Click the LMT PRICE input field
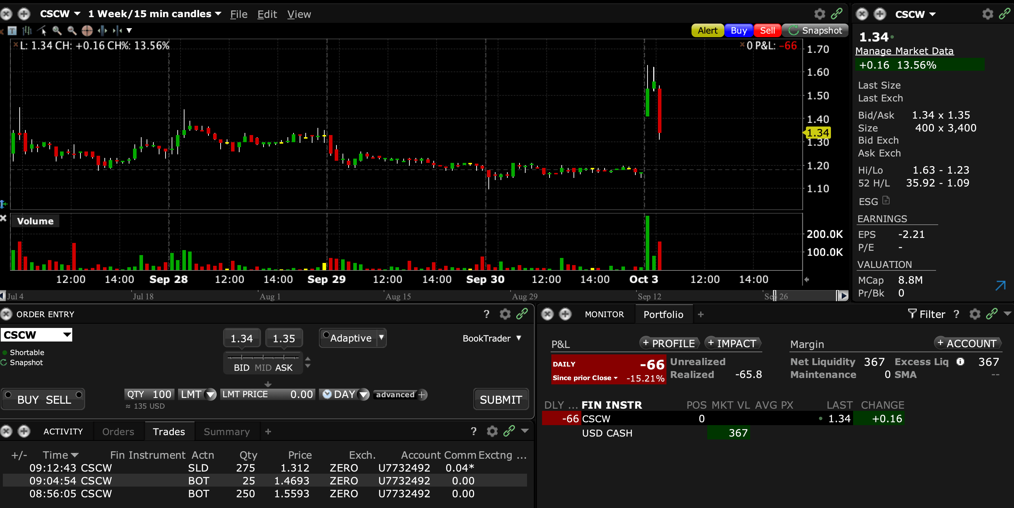This screenshot has width=1014, height=508. 268,394
